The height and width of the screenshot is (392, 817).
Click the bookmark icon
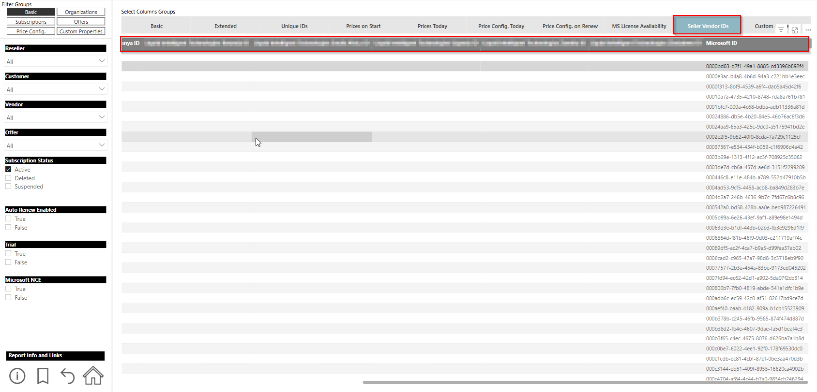pyautogui.click(x=43, y=376)
